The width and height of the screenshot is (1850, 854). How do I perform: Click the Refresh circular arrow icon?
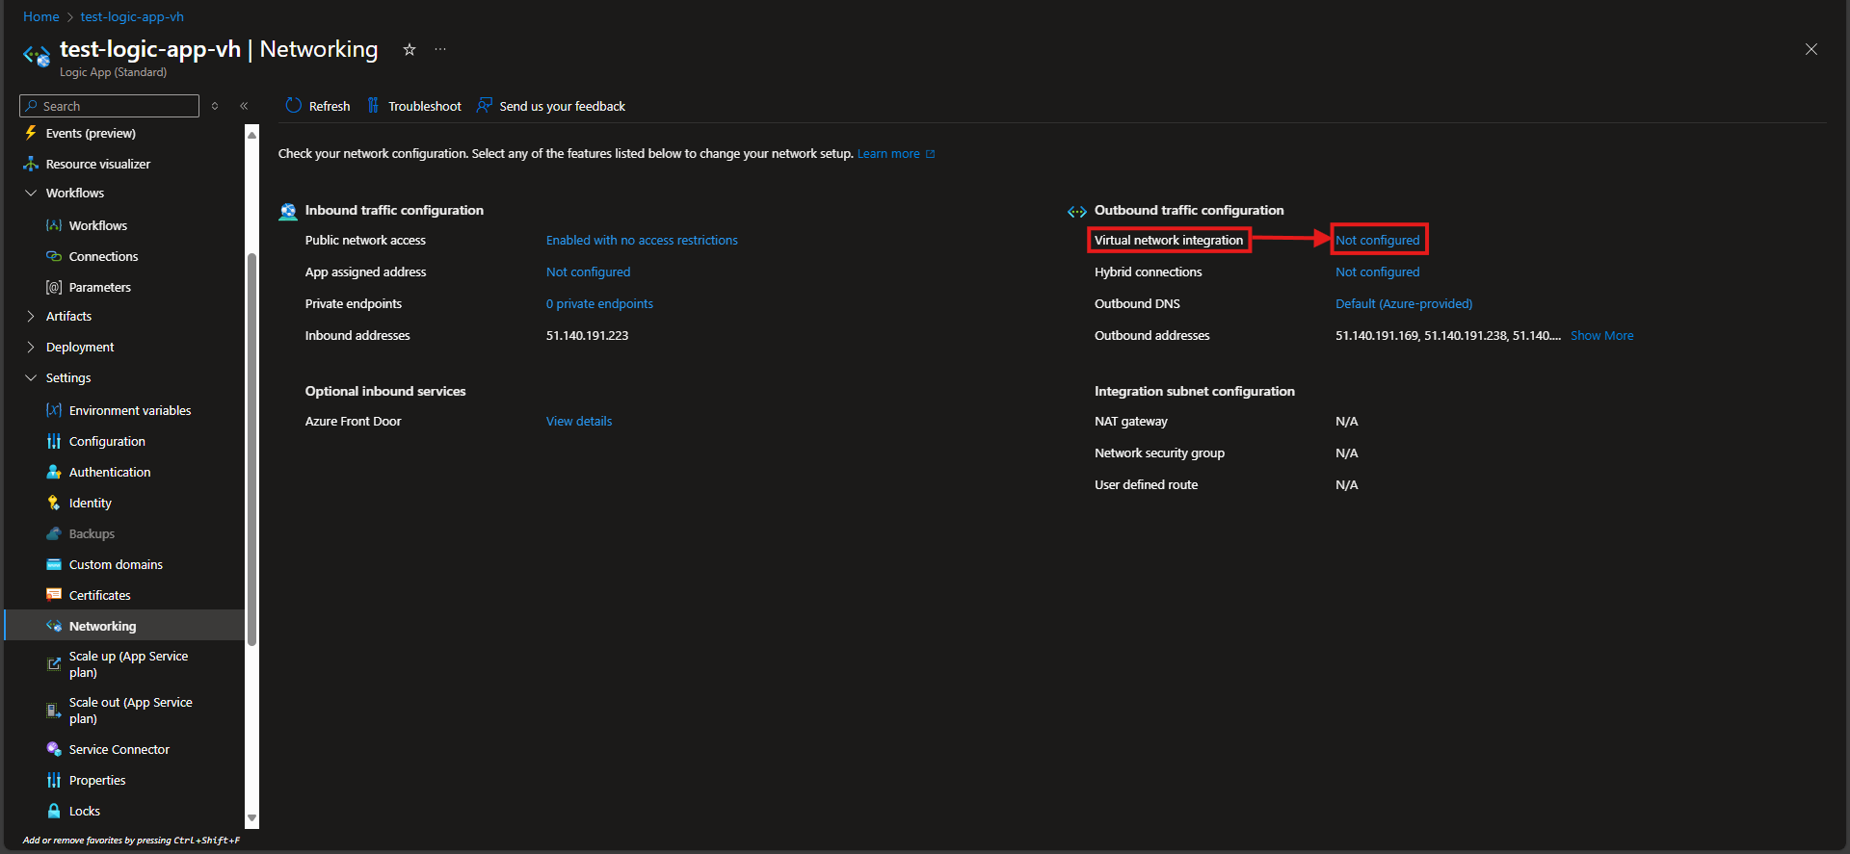pos(294,106)
